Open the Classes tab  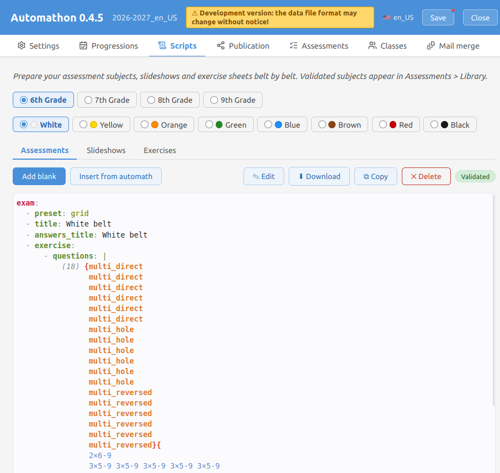(x=387, y=46)
